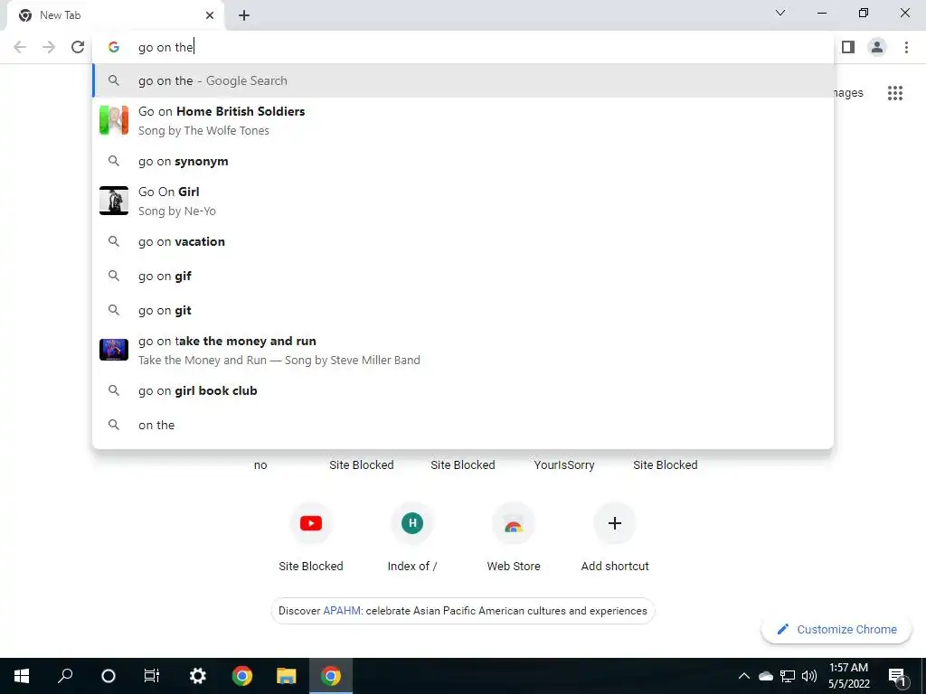Screen dimensions: 926x694
Task: Open Chrome's three-dot menu
Action: coord(906,47)
